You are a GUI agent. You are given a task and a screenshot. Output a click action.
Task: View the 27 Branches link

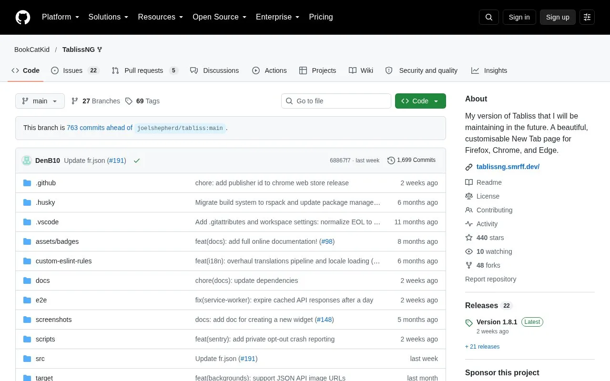[96, 101]
